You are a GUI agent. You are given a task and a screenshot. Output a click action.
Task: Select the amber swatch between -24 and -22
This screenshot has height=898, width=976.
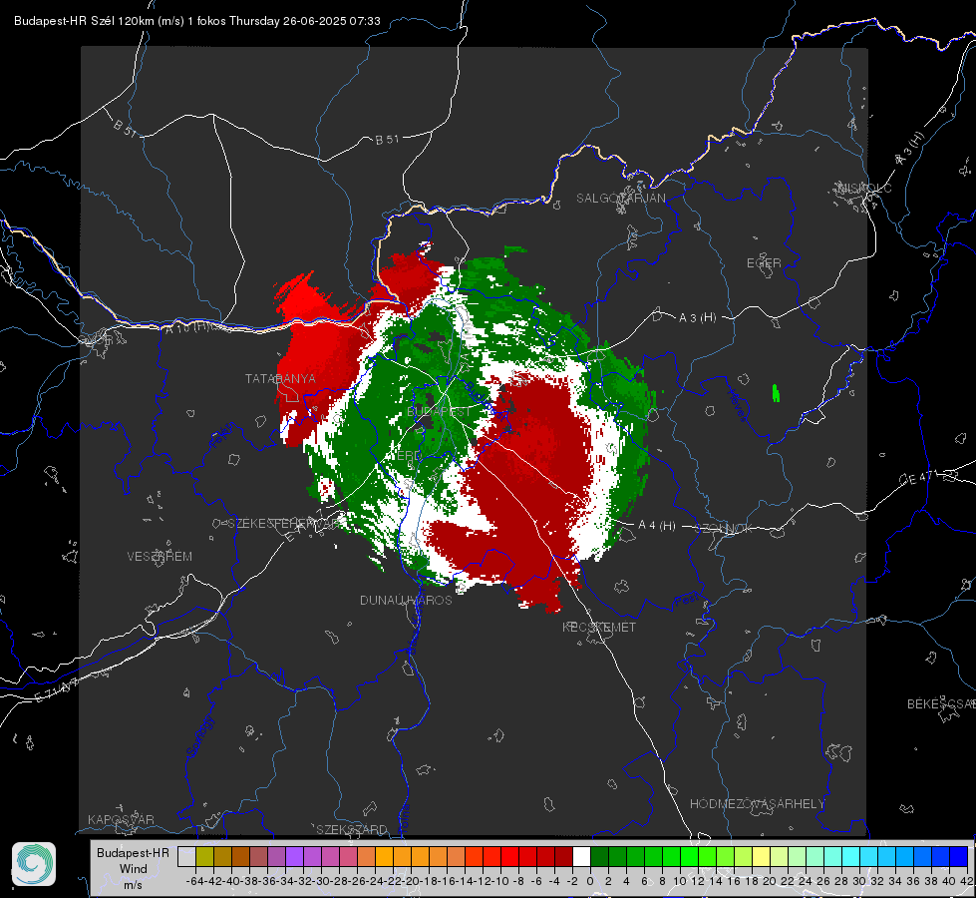pyautogui.click(x=384, y=857)
